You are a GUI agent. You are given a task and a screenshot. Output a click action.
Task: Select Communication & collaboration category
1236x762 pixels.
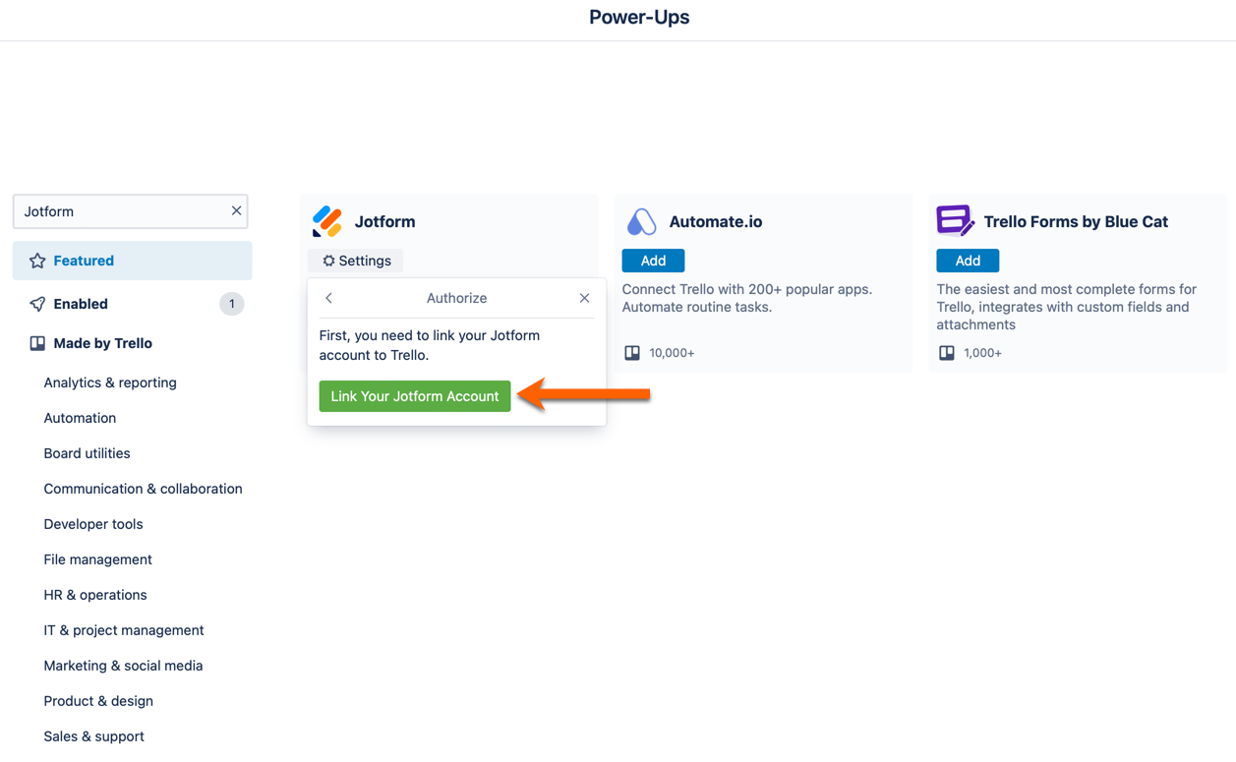[x=143, y=489]
